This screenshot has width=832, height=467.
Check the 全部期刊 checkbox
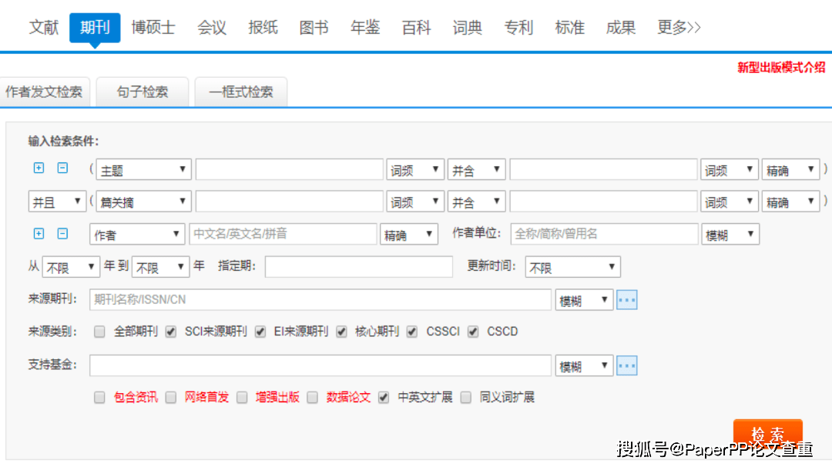[x=99, y=332]
